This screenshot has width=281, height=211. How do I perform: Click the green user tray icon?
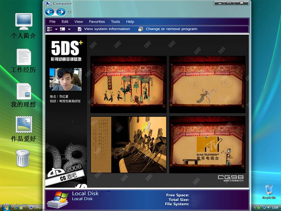point(259,207)
